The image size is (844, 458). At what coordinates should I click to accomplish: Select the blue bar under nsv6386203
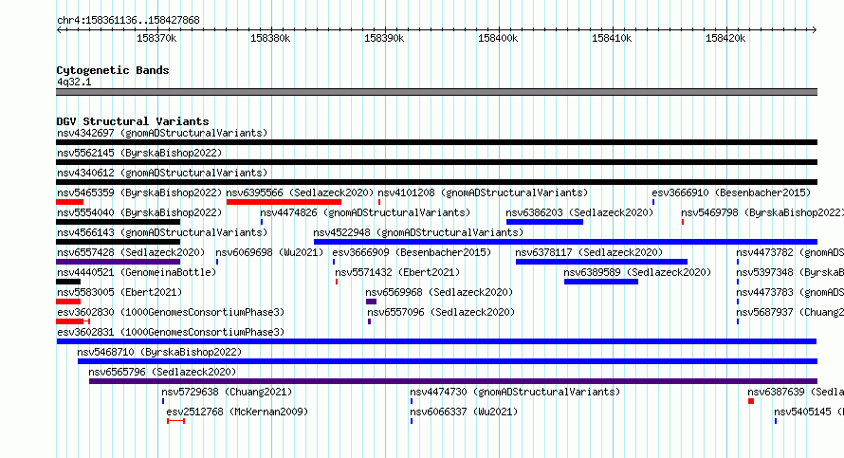click(544, 222)
